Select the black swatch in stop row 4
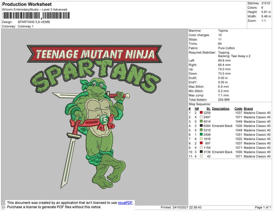Screen dimensions: 273x211 (201, 126)
